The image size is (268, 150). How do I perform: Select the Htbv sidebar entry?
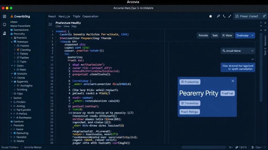click(x=14, y=22)
